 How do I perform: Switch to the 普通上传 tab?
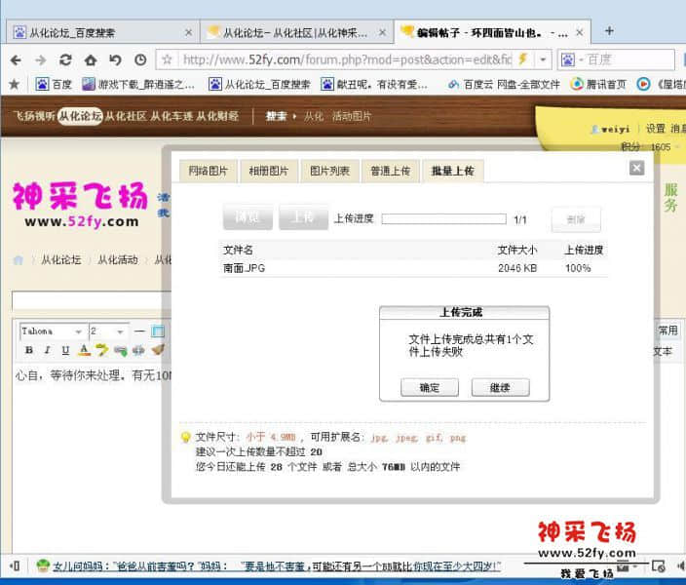pyautogui.click(x=391, y=171)
